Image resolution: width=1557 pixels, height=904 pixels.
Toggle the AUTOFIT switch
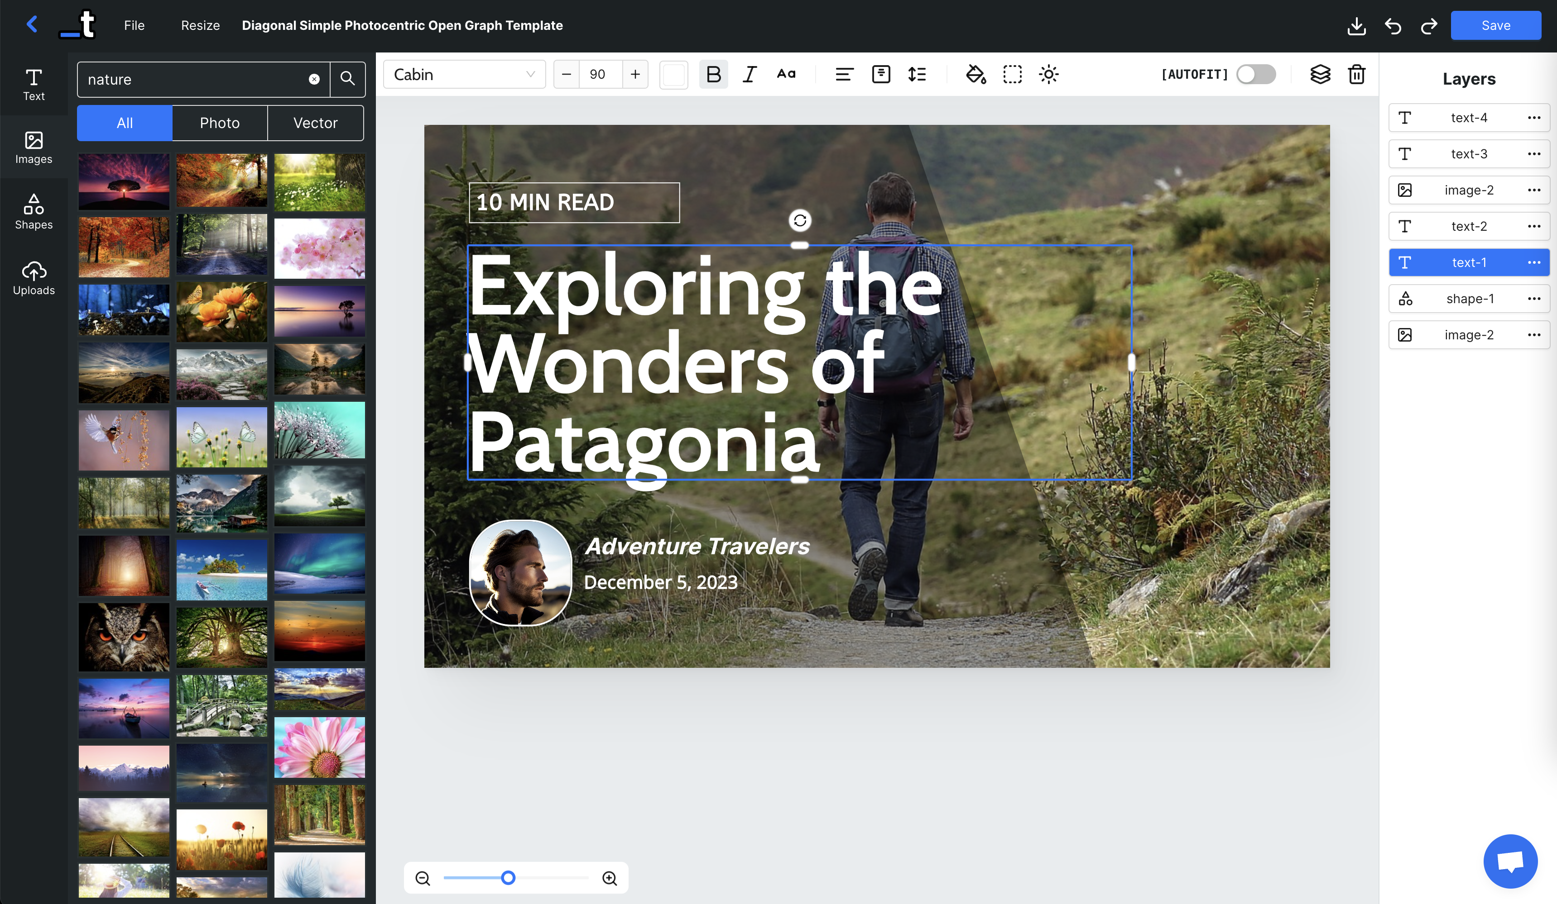(x=1256, y=75)
